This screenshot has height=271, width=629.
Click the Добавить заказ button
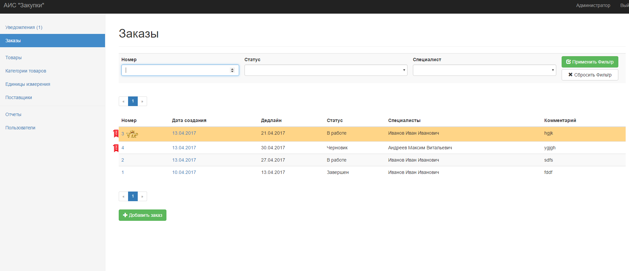pyautogui.click(x=142, y=215)
